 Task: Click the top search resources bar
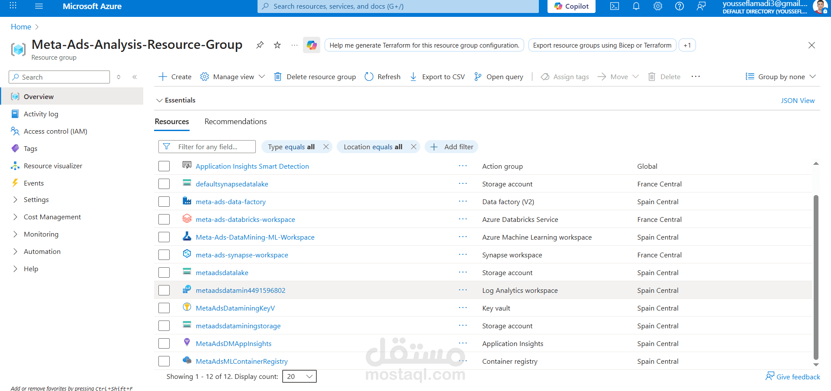pyautogui.click(x=398, y=6)
